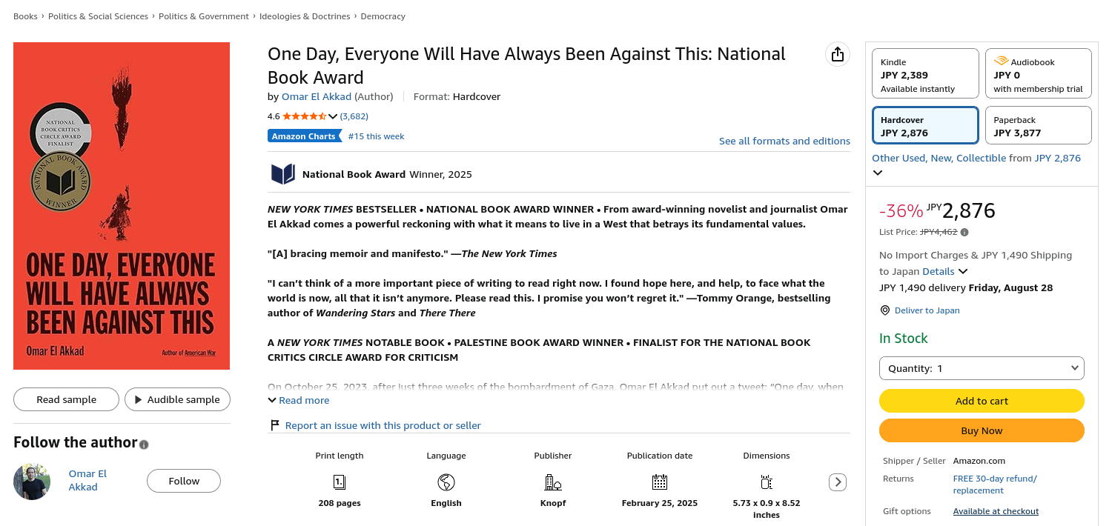Viewport: 1112px width, 526px height.
Task: Expand the star rating breakdown chevron
Action: pos(333,116)
